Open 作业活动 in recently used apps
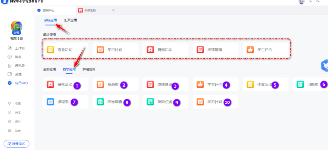Viewport: 328px width, 150px height. click(x=66, y=50)
